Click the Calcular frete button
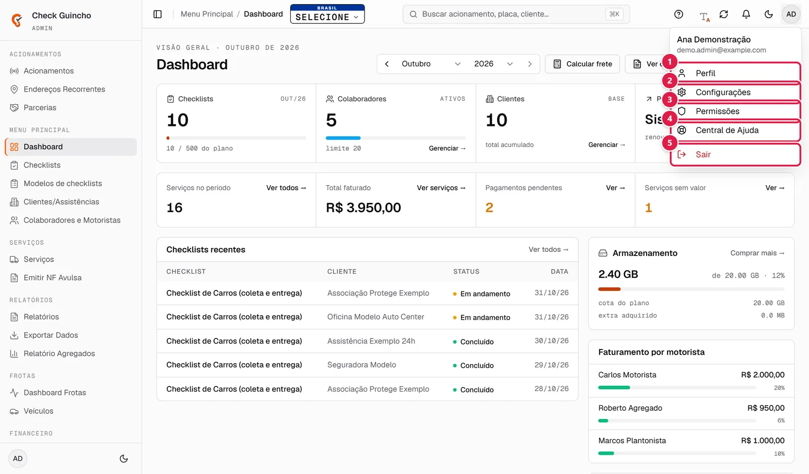This screenshot has width=809, height=474. [582, 64]
